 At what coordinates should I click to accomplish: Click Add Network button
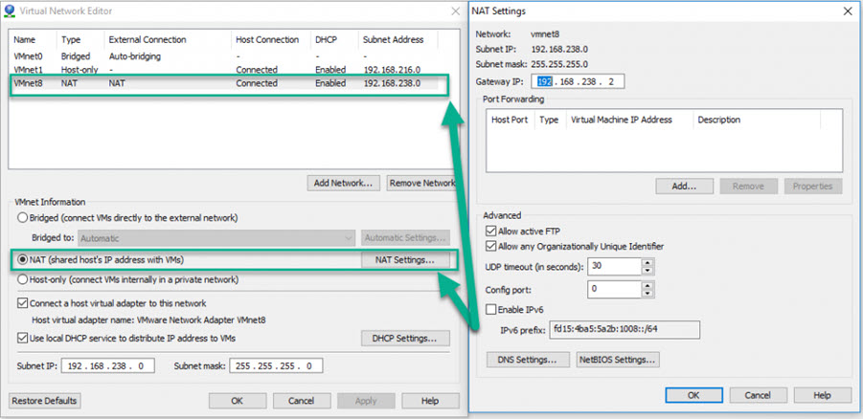tap(344, 183)
